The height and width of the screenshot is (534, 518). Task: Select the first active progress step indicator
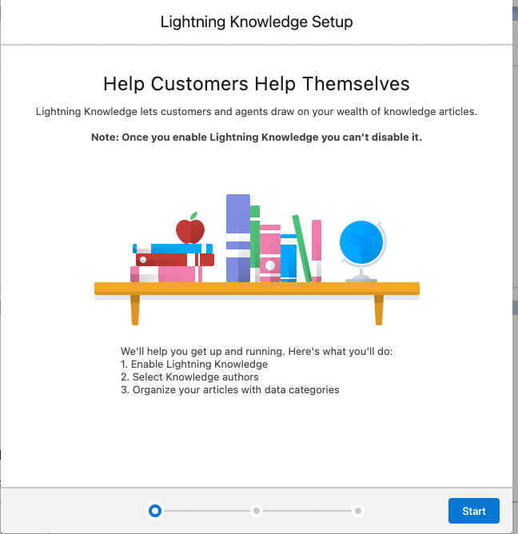[155, 511]
